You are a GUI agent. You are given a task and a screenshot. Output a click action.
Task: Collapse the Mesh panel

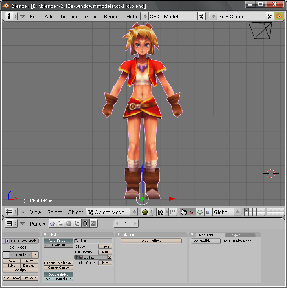click(x=45, y=235)
